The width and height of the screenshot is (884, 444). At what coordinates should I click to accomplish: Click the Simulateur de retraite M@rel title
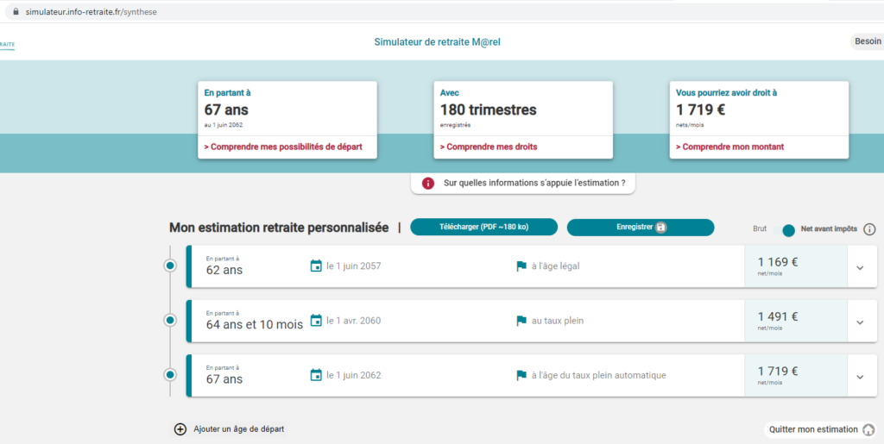pyautogui.click(x=438, y=41)
